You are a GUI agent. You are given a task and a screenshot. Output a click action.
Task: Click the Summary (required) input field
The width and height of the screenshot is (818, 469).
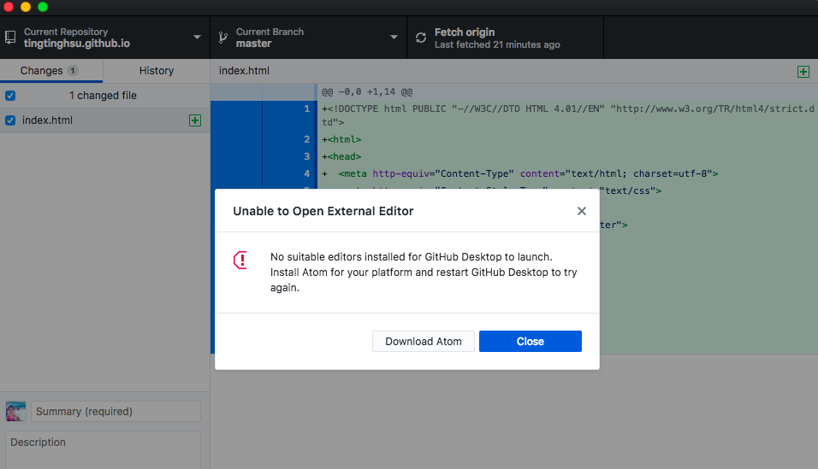(116, 411)
